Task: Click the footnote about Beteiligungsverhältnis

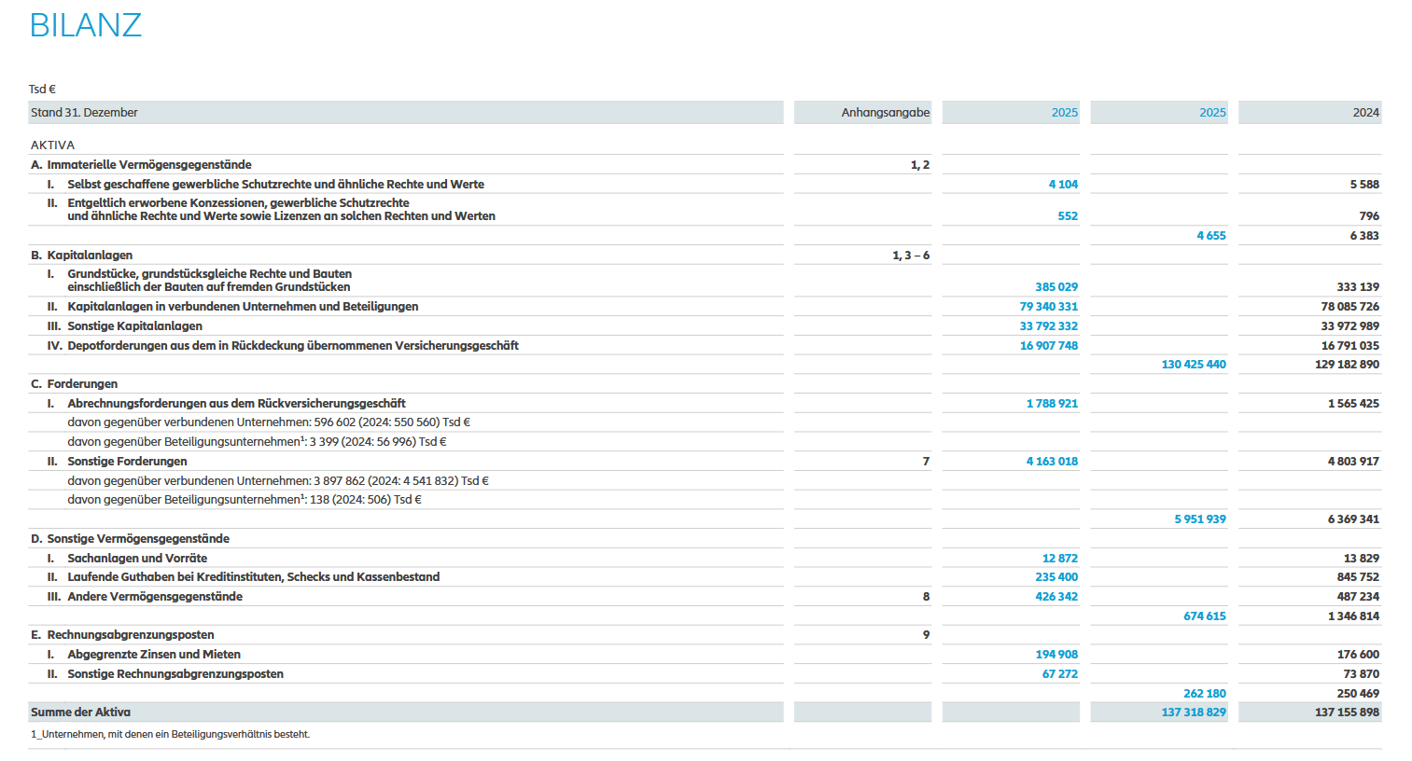Action: click(x=170, y=734)
